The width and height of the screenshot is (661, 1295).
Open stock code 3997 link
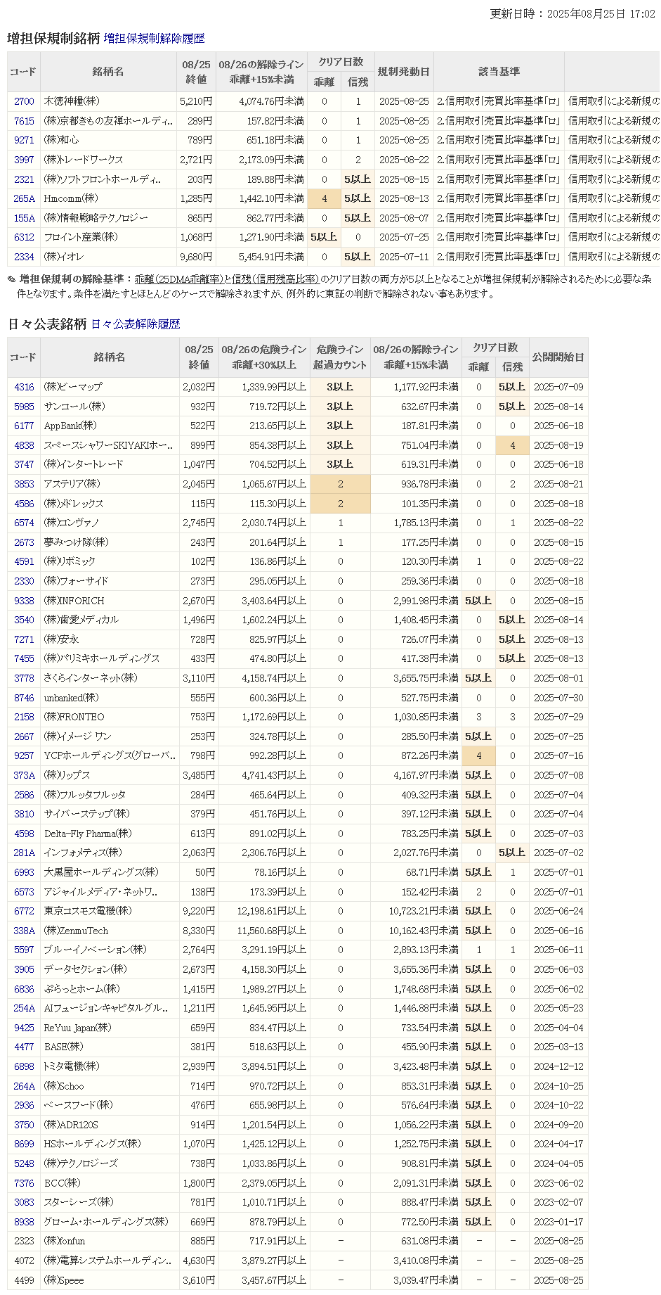click(24, 160)
